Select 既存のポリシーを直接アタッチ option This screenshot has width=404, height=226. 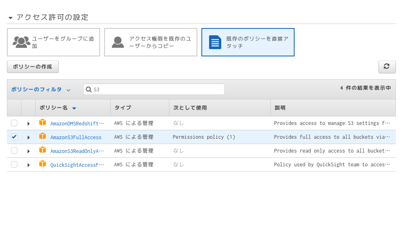point(248,42)
